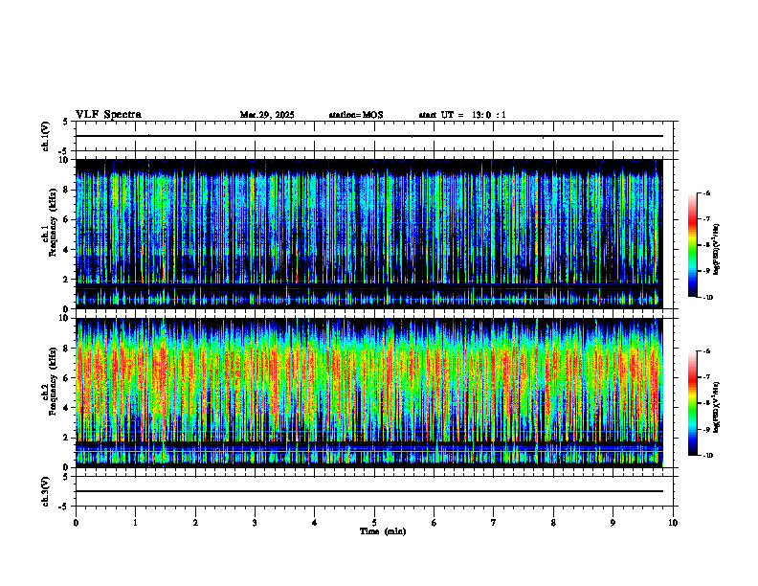Click the ch.2 spectrogram color scale bar
This screenshot has width=758, height=586.
click(693, 403)
